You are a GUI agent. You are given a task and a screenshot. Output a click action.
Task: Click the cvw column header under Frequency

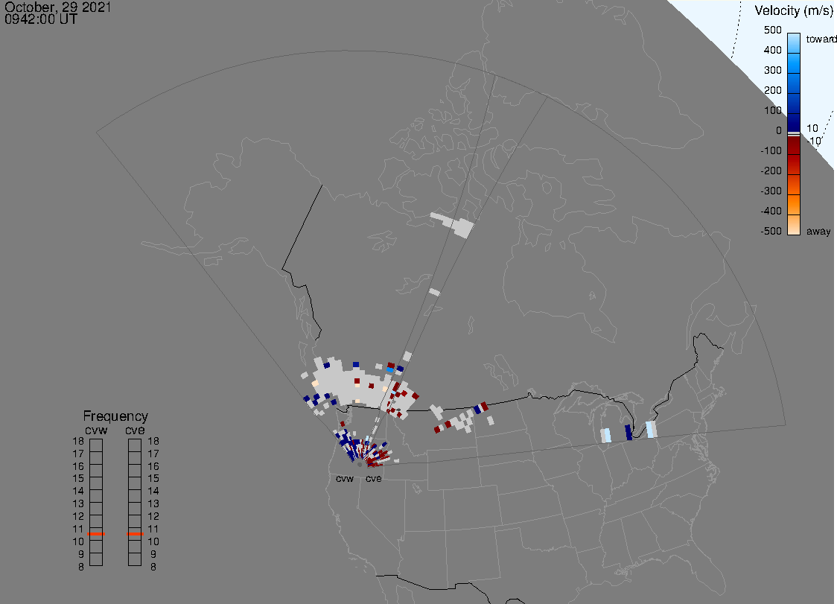pyautogui.click(x=96, y=430)
